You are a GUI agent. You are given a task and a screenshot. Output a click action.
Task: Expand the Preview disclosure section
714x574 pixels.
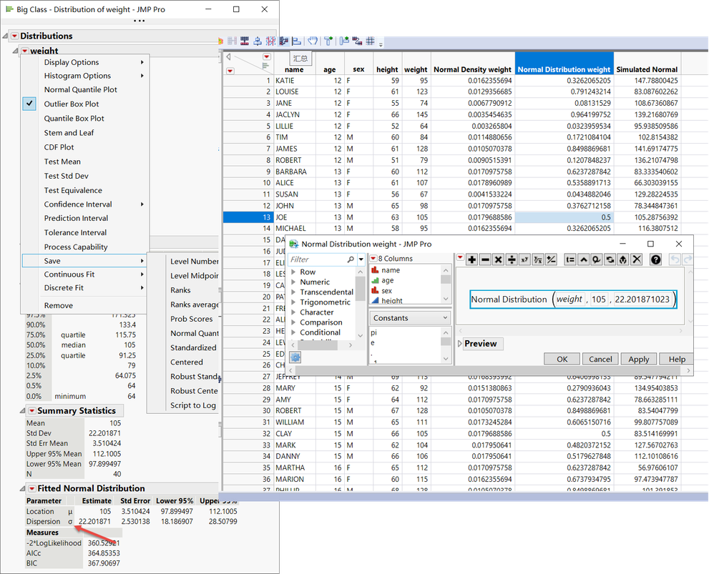460,344
